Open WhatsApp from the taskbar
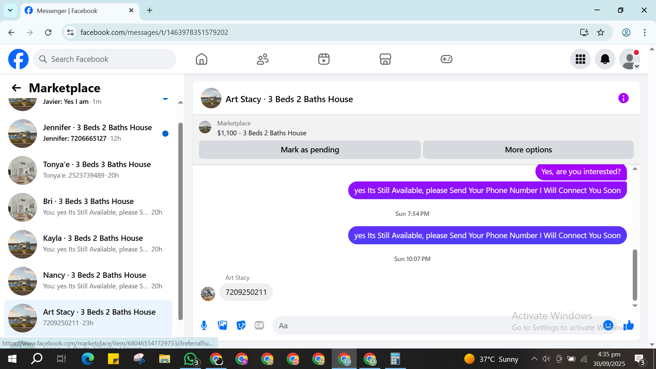Viewport: 656px width, 369px height. point(190,359)
